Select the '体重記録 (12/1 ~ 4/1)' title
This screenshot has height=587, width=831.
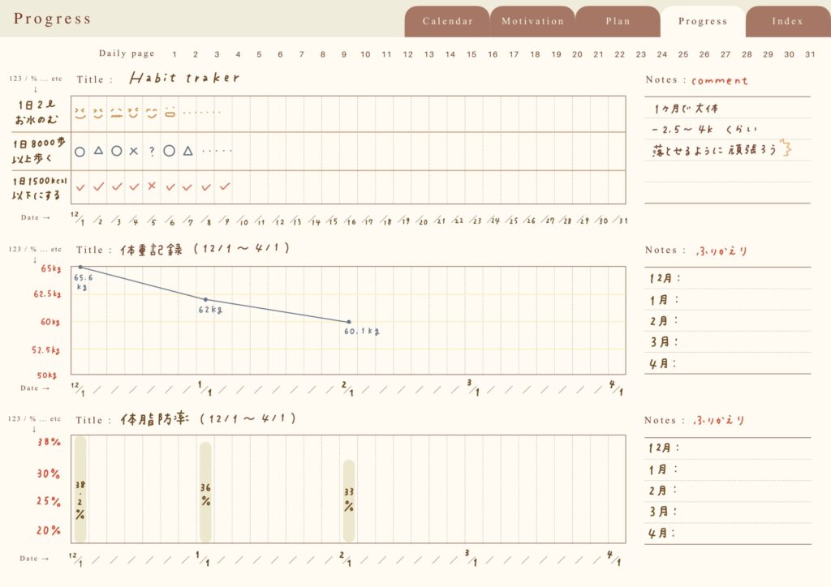coord(205,248)
